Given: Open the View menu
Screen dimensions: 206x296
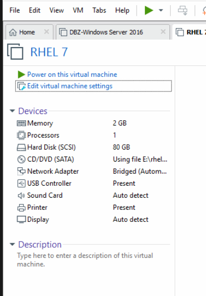Looking at the screenshot, I should pos(56,10).
